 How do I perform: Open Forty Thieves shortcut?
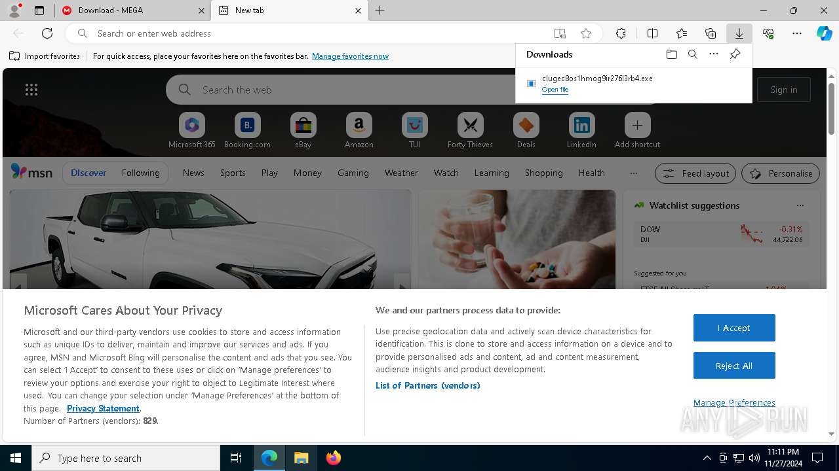[470, 131]
